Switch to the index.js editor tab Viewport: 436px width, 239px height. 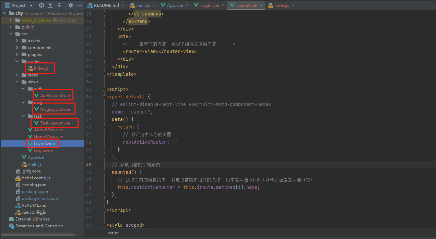[281, 5]
